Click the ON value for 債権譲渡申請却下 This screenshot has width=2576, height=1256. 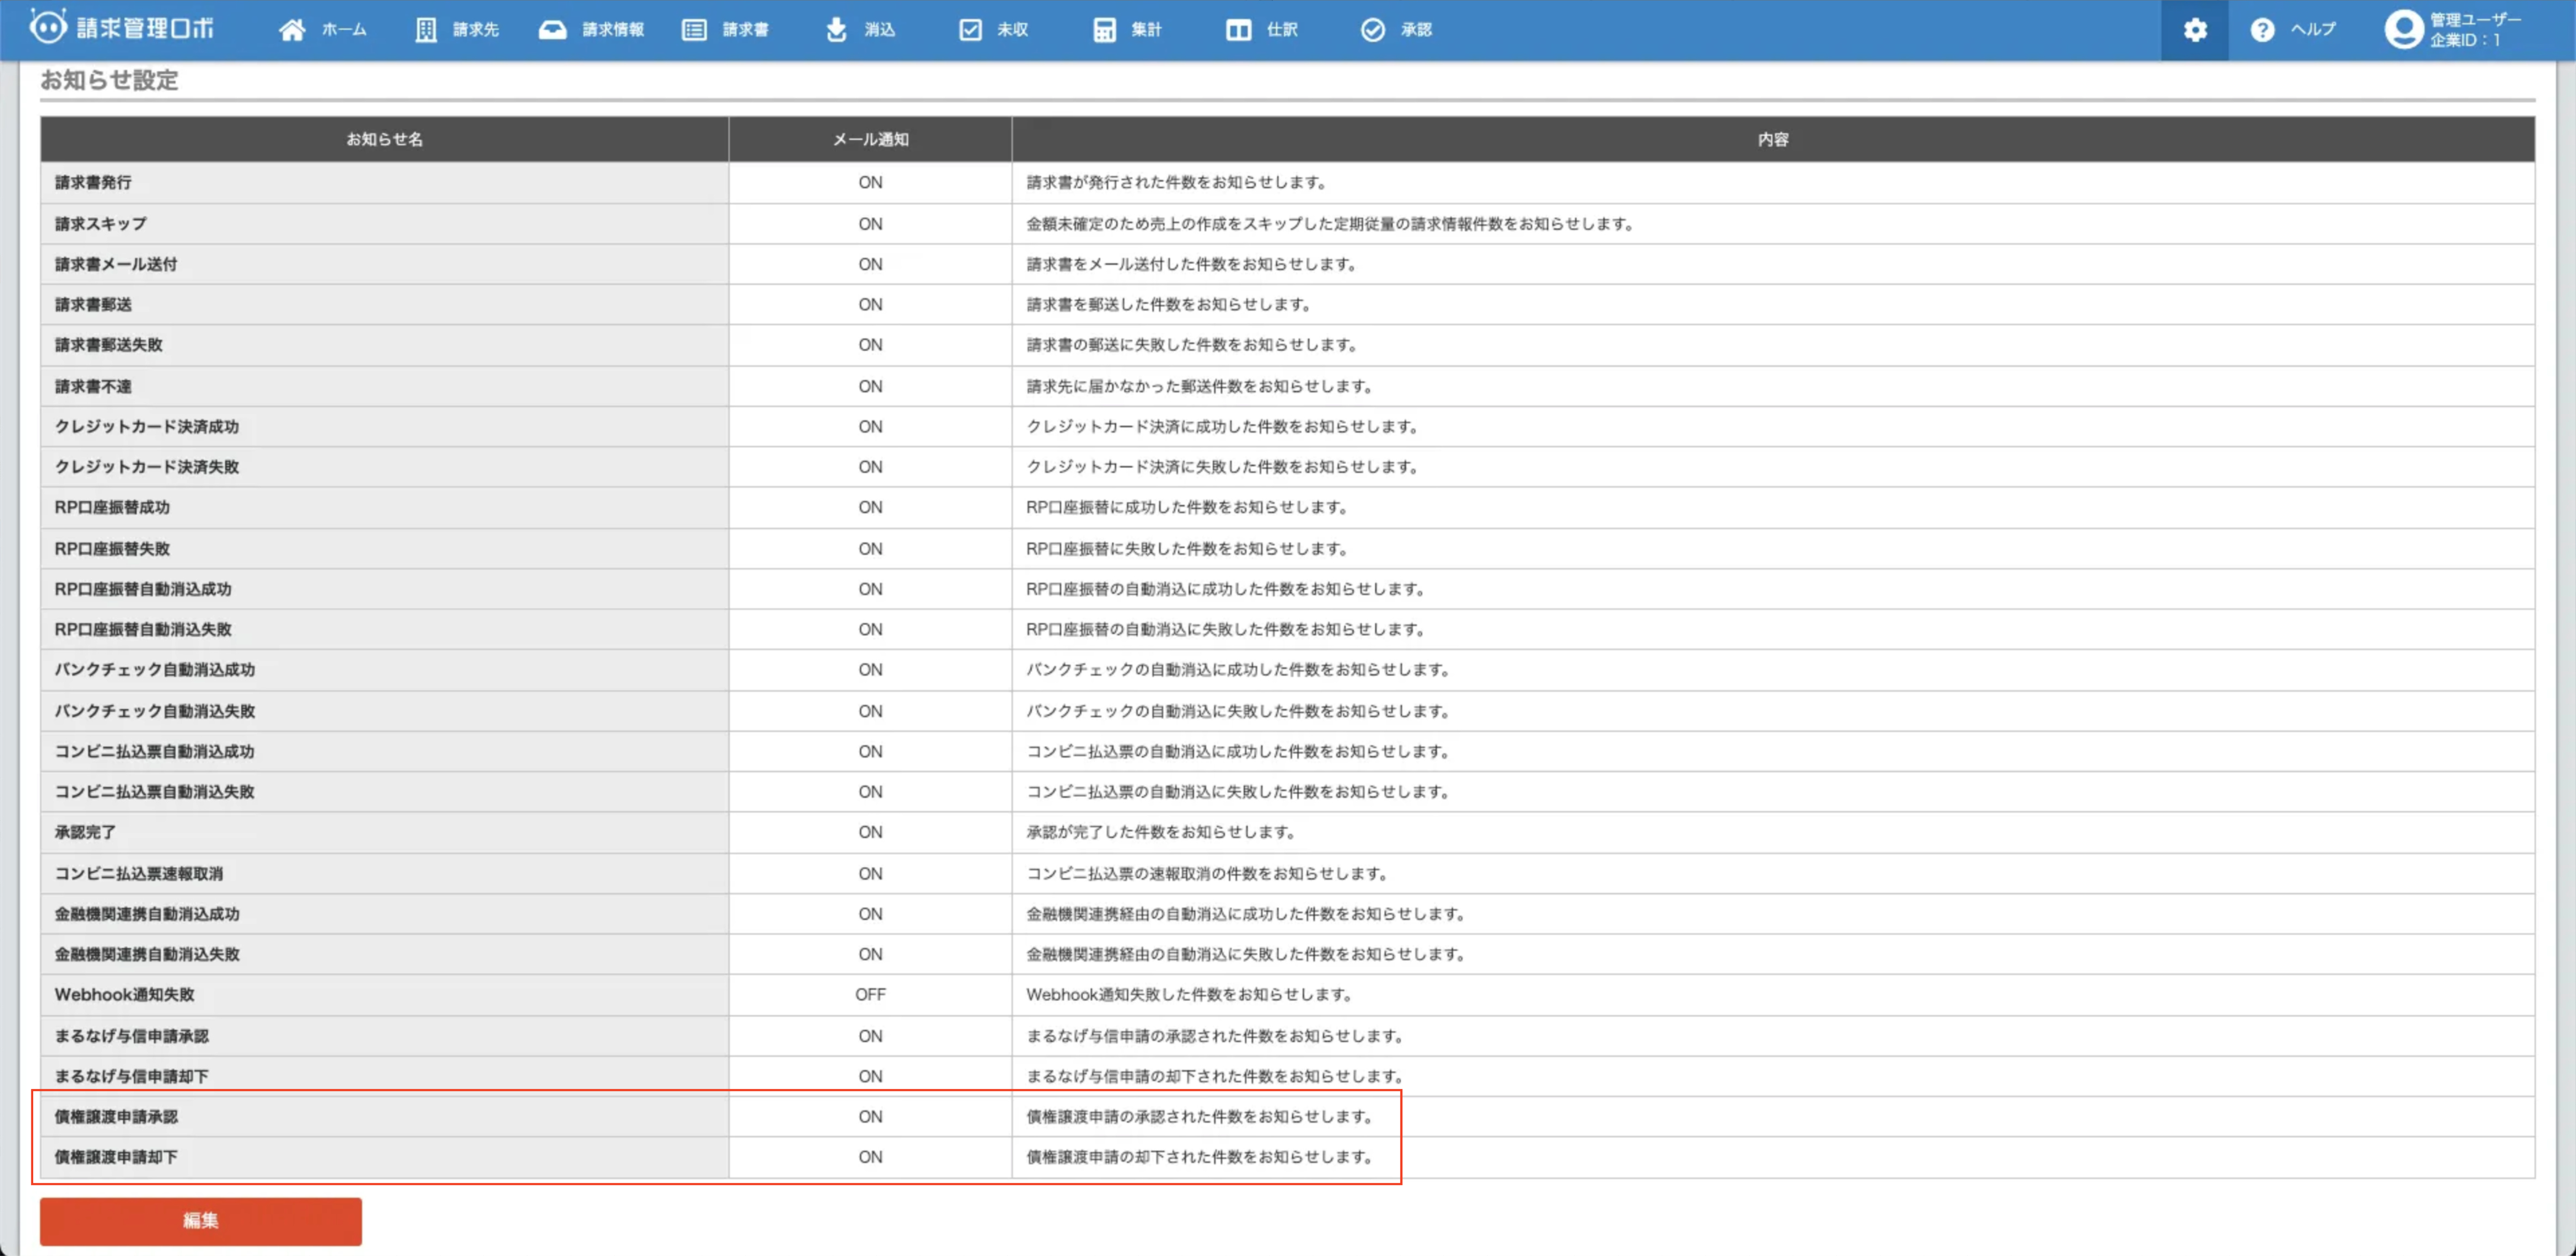pyautogui.click(x=870, y=1157)
